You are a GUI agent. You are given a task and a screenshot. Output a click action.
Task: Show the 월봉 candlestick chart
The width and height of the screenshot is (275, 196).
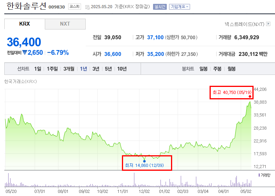coord(231,69)
